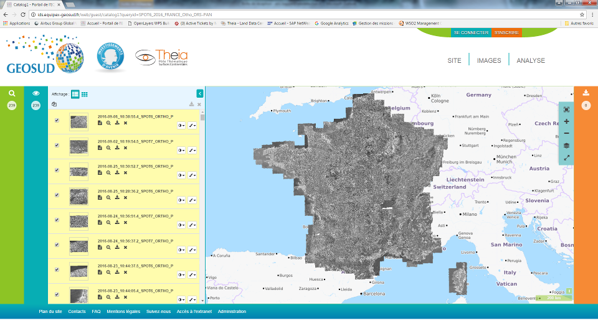Zoom in on the map
The image size is (598, 336).
pyautogui.click(x=566, y=121)
